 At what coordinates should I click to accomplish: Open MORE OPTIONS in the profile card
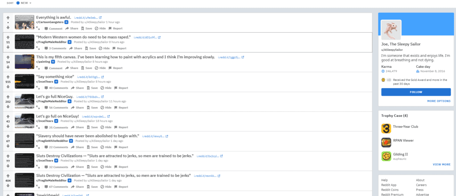439,101
